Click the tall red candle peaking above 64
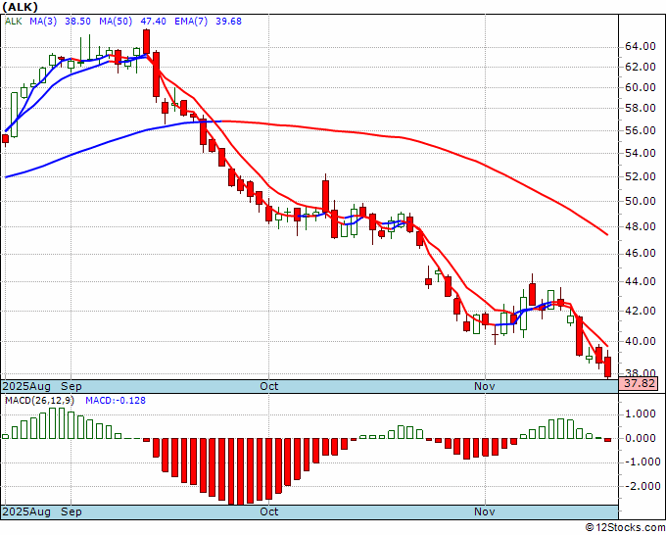The image size is (666, 535). (x=146, y=41)
